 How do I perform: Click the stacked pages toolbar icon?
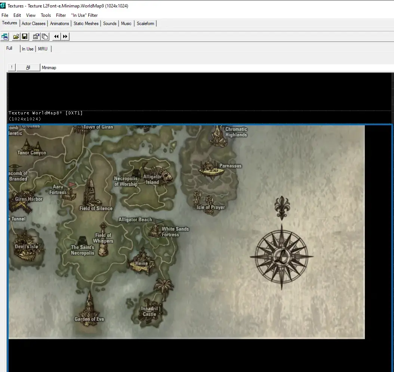pyautogui.click(x=45, y=36)
